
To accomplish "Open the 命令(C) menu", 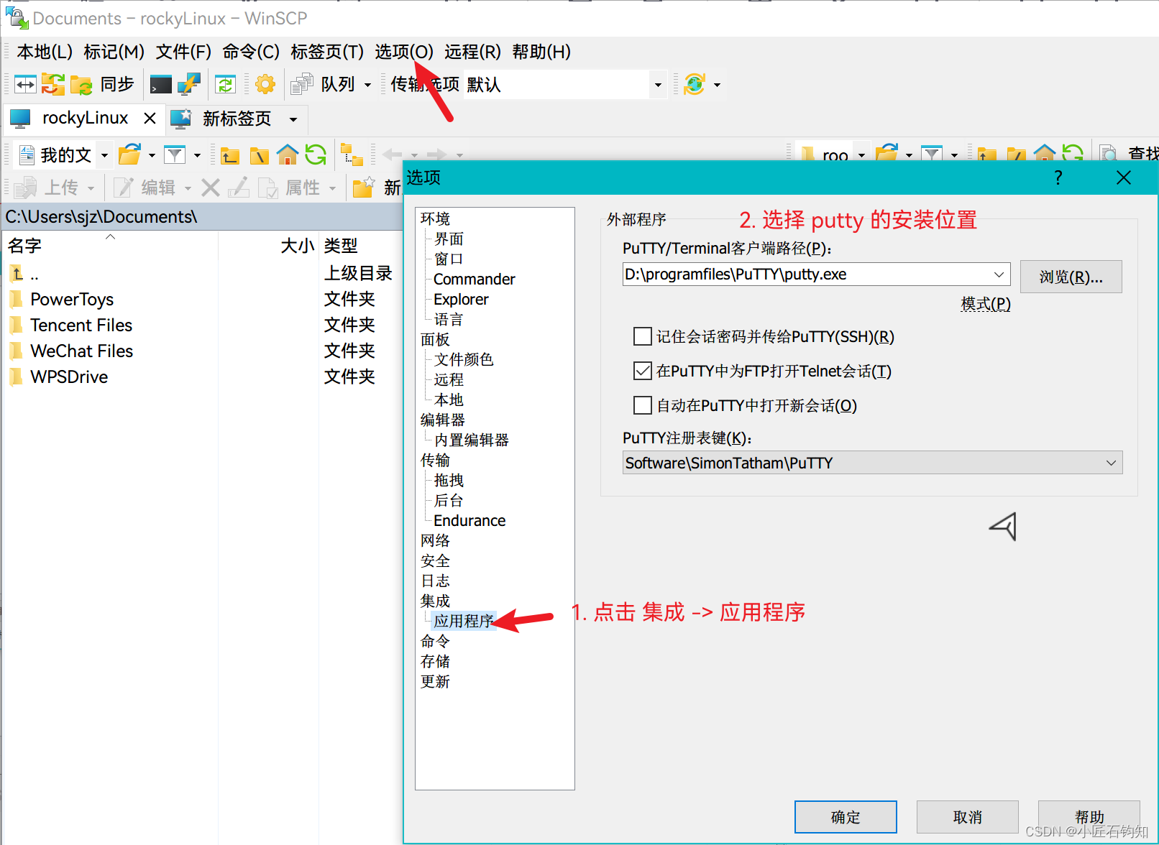I will point(251,52).
